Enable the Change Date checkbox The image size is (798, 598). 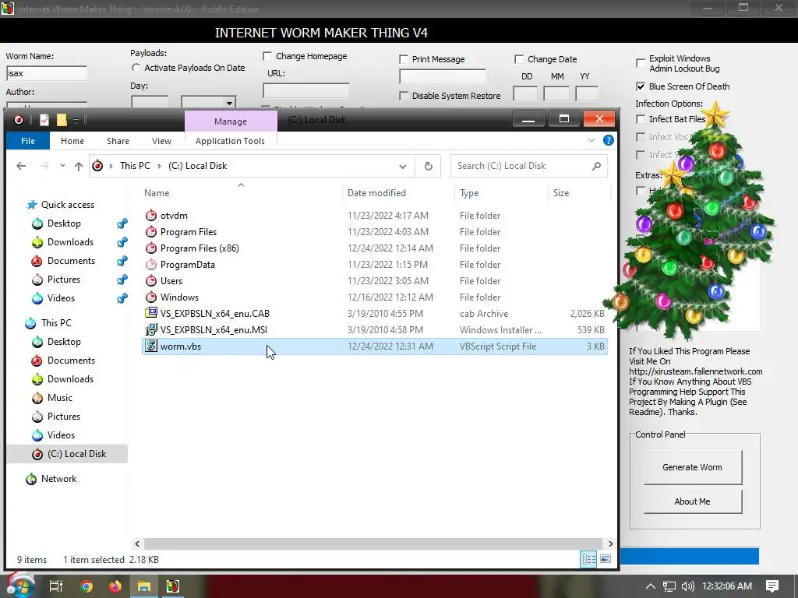click(x=518, y=59)
